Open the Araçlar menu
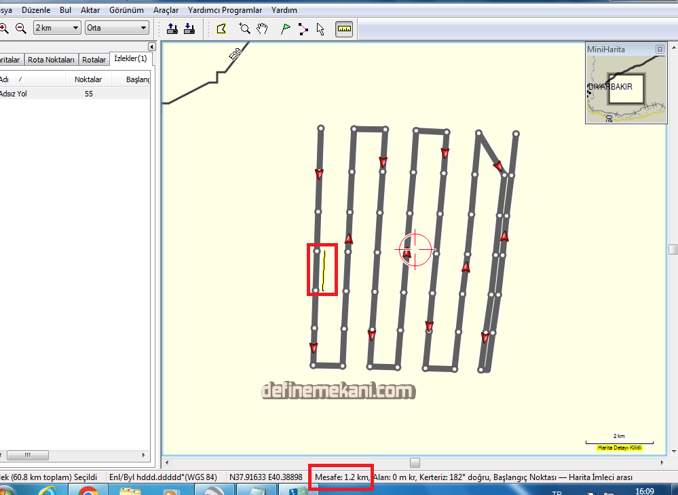The width and height of the screenshot is (678, 495). pos(166,10)
